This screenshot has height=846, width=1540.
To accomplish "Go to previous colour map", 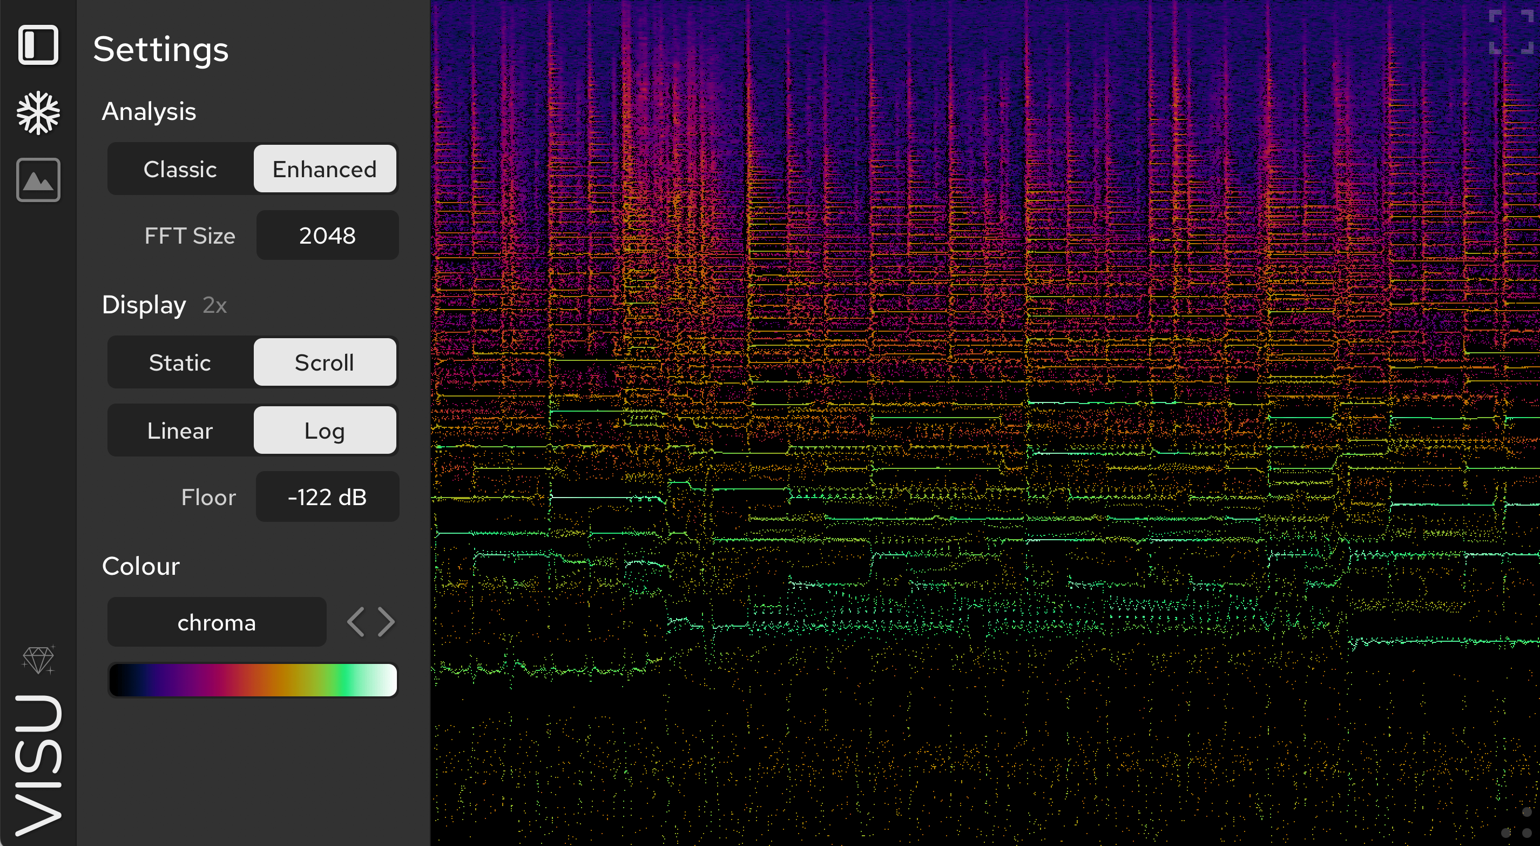I will pos(356,622).
